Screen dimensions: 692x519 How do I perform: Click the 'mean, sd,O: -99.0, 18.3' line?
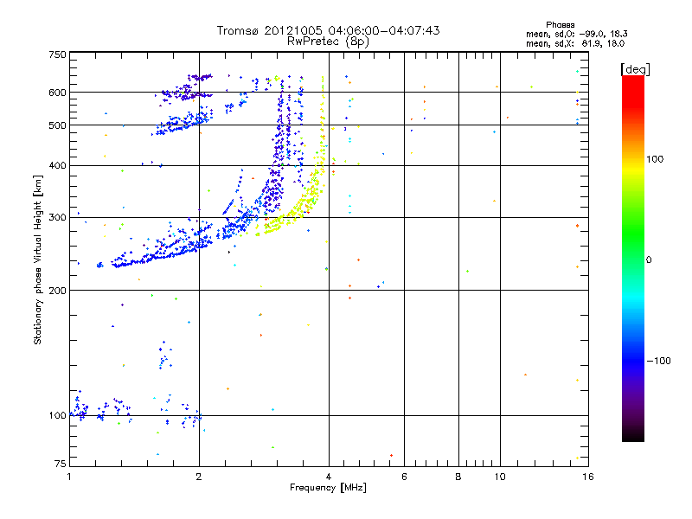coord(577,34)
